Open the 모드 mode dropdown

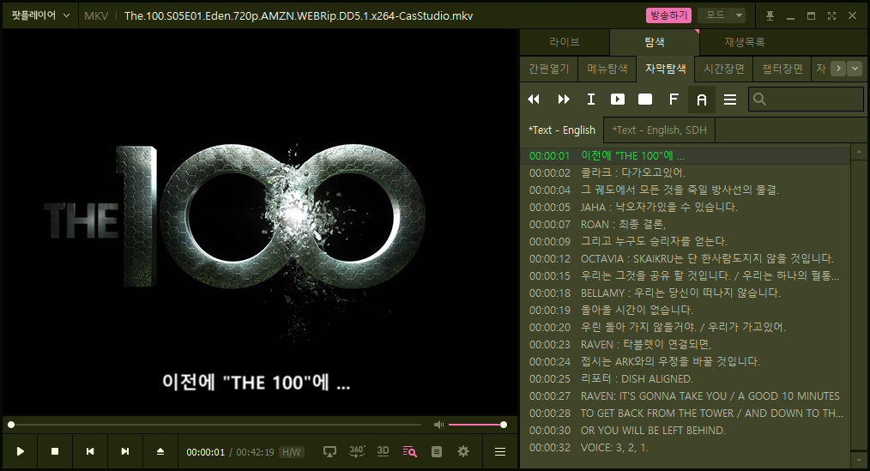click(722, 15)
